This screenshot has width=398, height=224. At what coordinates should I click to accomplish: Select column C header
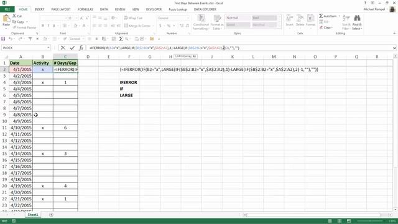point(65,57)
